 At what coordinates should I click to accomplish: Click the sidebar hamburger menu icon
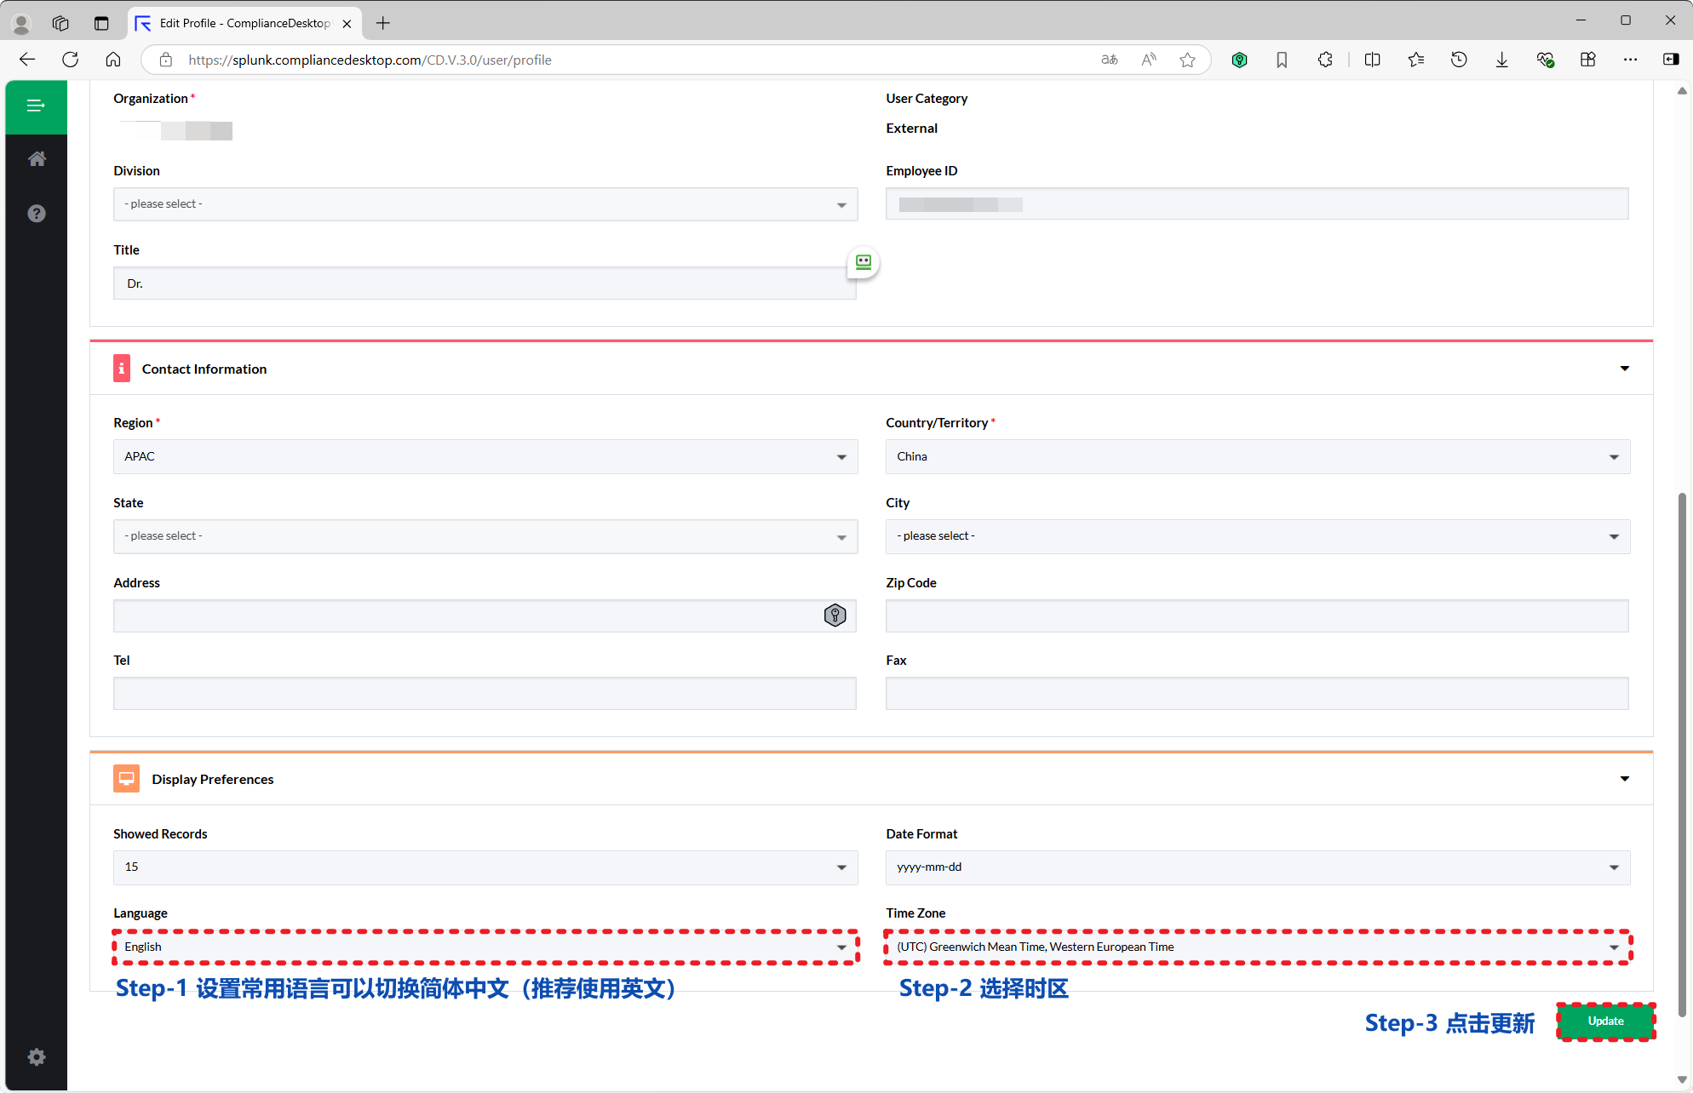(x=36, y=106)
